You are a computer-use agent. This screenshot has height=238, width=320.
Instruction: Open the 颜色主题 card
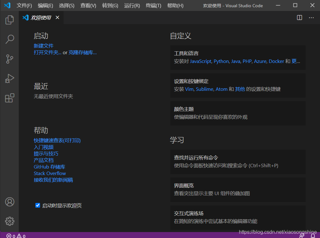(238, 113)
